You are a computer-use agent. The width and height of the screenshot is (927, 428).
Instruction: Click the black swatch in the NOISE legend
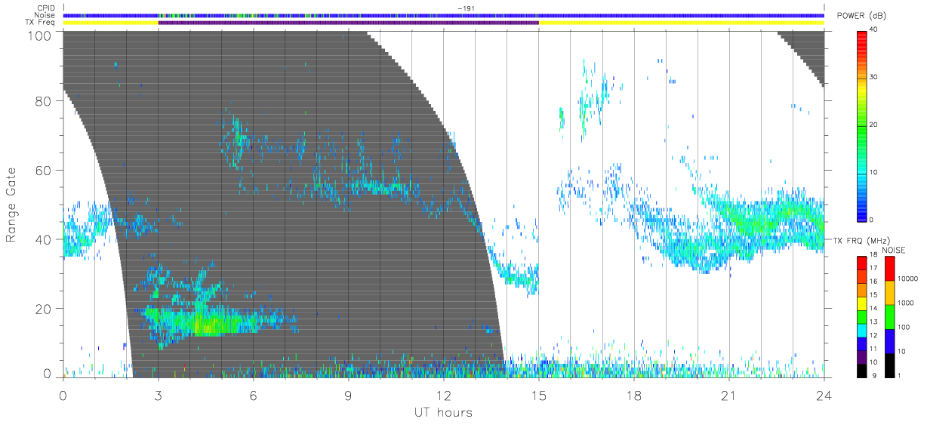tap(889, 364)
